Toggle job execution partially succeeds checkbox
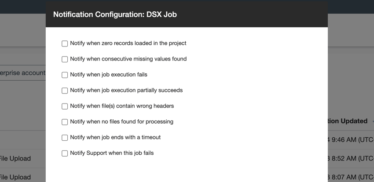 [65, 91]
